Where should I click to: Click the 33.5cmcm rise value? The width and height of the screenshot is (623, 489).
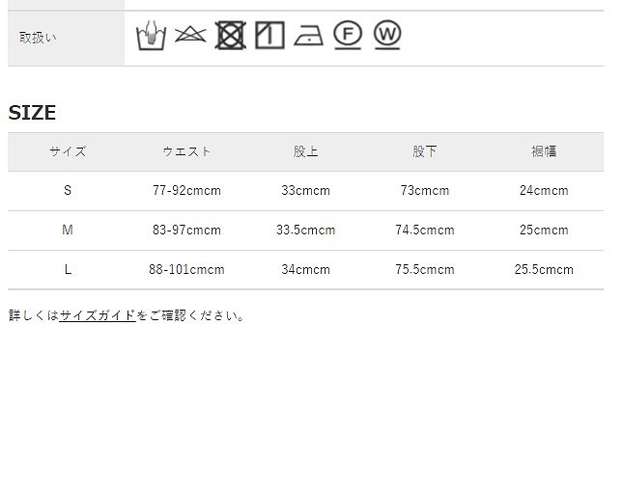click(305, 230)
